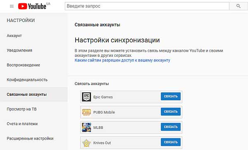Click the 'MLBB' text label
The height and width of the screenshot is (150, 248).
pyautogui.click(x=98, y=127)
